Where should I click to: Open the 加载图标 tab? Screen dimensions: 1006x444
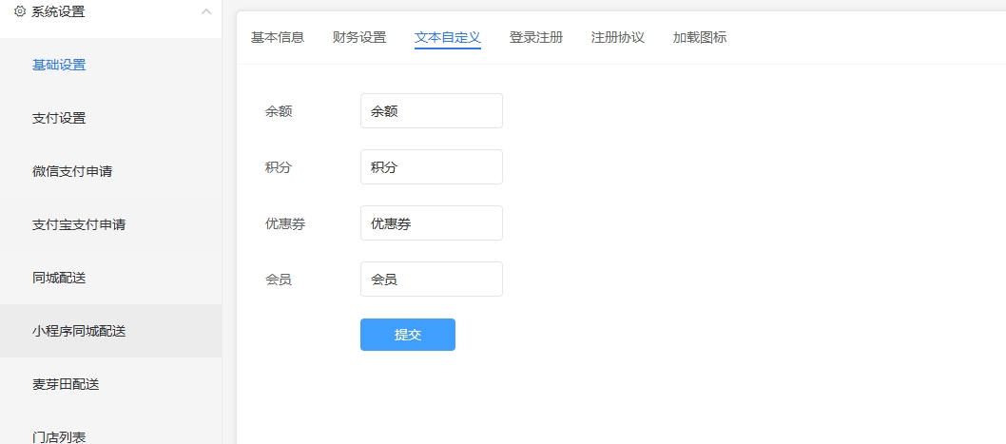coord(700,37)
